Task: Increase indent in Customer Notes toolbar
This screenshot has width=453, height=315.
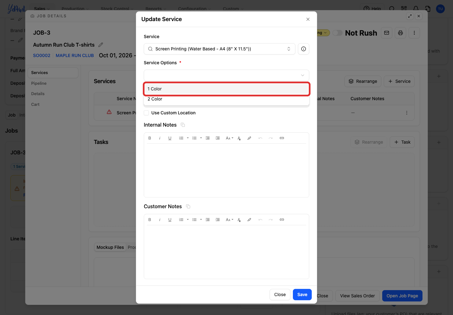Action: click(218, 220)
